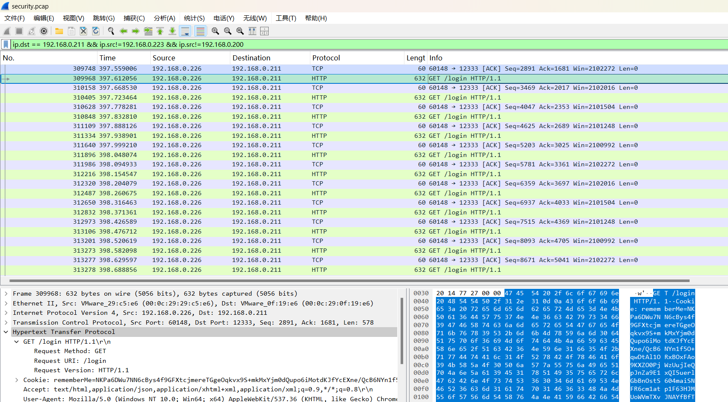Sort packets by the Protocol column header
The image size is (728, 402).
[357, 58]
